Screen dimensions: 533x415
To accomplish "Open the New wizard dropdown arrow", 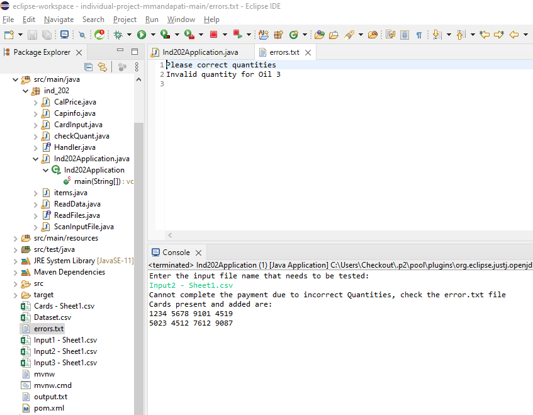I will click(20, 35).
